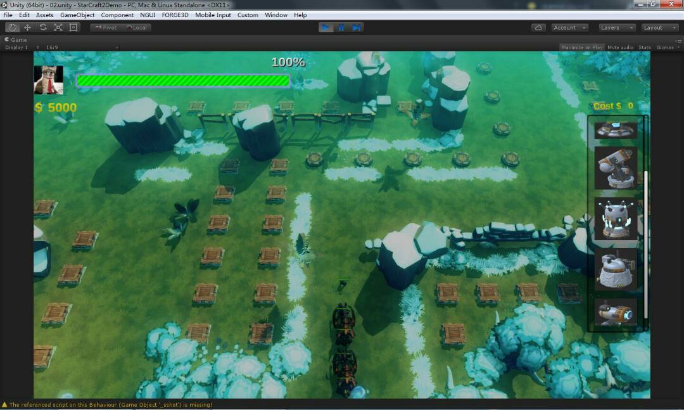Open the Window menu
The height and width of the screenshot is (410, 684).
pos(276,15)
